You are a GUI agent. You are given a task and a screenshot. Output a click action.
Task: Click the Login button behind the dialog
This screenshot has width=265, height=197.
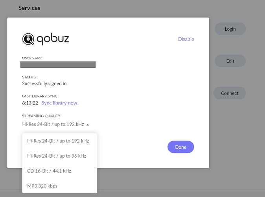coord(230,29)
